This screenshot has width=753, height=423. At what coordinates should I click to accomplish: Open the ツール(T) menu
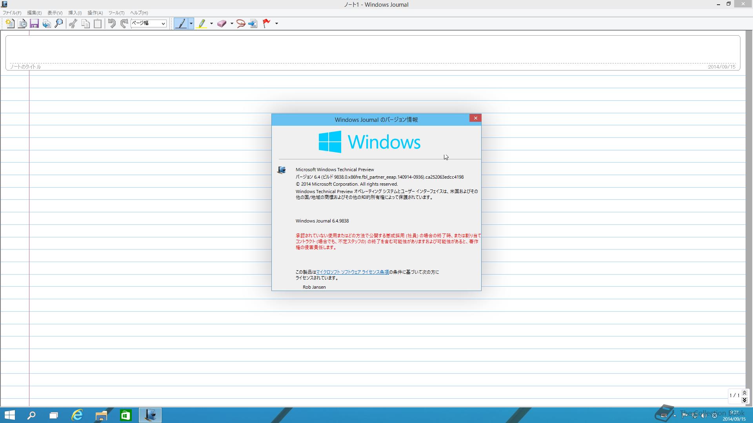(116, 13)
